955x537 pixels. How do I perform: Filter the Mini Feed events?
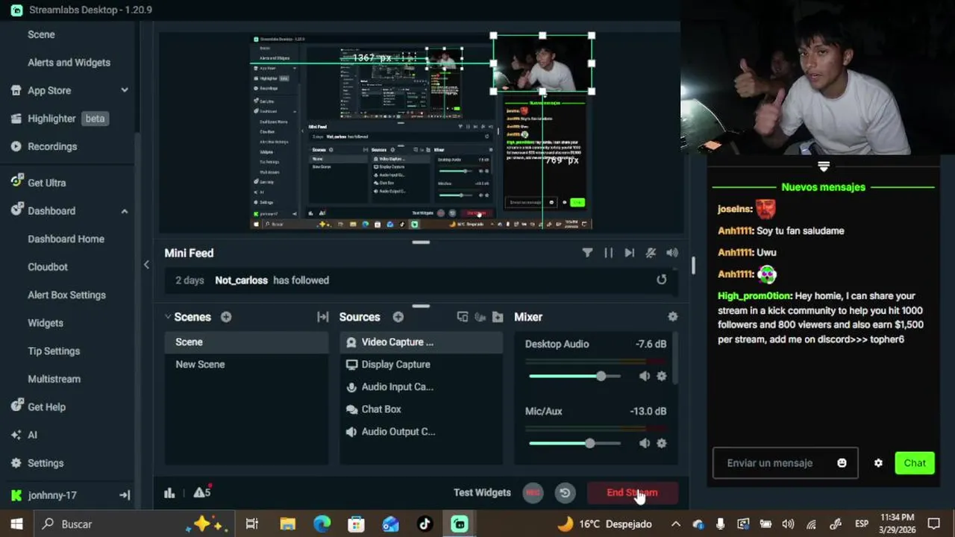pyautogui.click(x=587, y=253)
